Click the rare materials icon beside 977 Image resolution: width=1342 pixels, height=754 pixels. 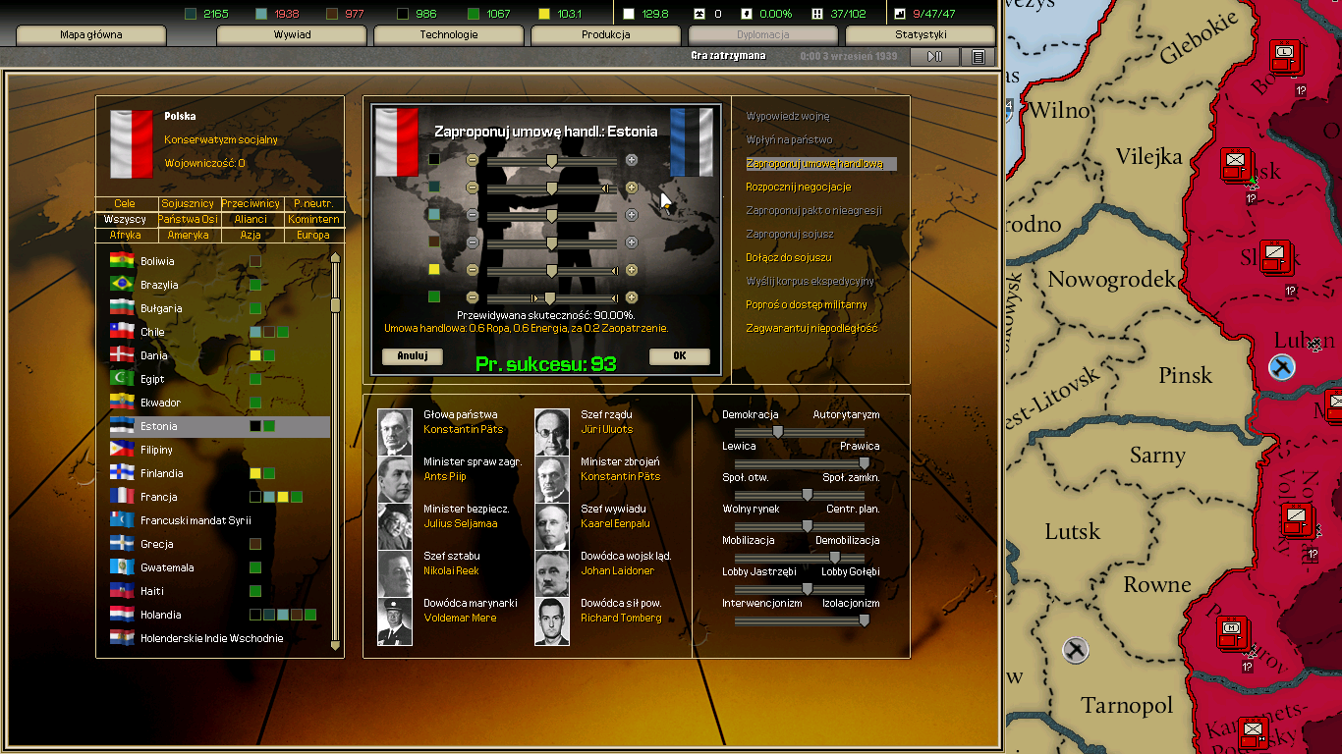point(331,14)
